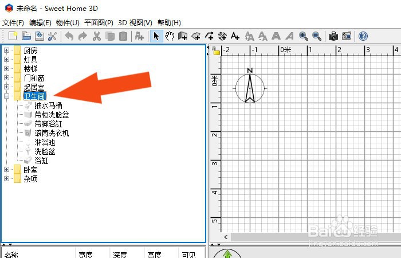Image resolution: width=401 pixels, height=258 pixels.
Task: Copy selection toolbar icon
Action: 110,36
